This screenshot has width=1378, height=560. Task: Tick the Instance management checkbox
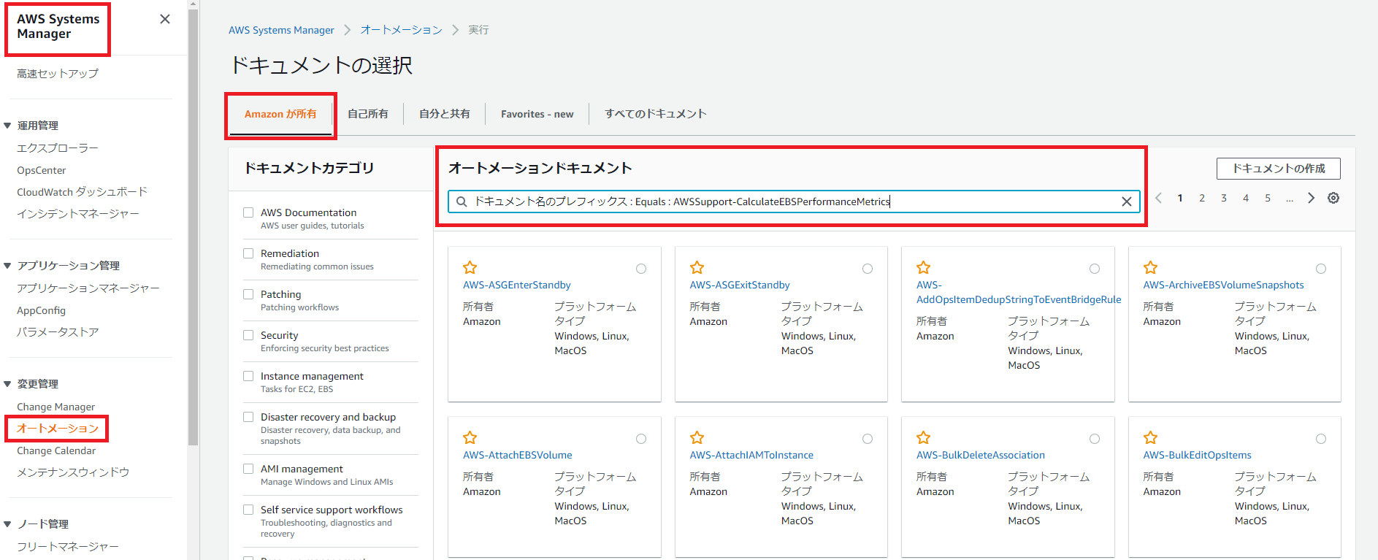point(248,376)
